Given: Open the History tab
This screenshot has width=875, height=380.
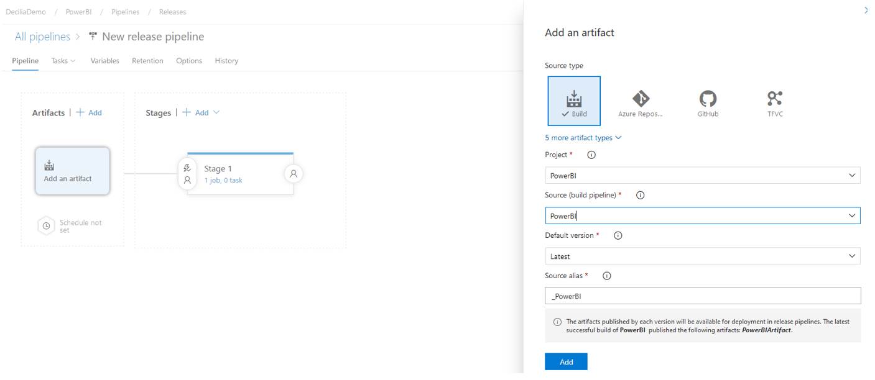Looking at the screenshot, I should (x=226, y=61).
